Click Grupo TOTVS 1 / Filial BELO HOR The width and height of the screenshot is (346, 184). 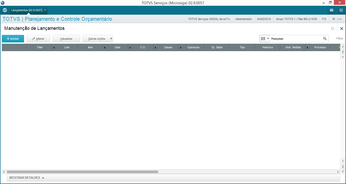pos(296,19)
